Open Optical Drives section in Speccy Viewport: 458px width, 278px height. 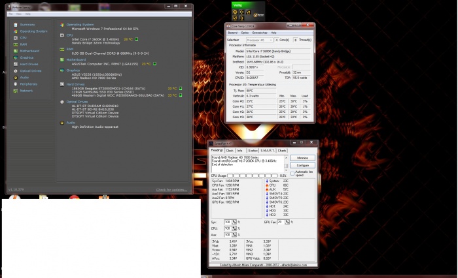click(30, 70)
